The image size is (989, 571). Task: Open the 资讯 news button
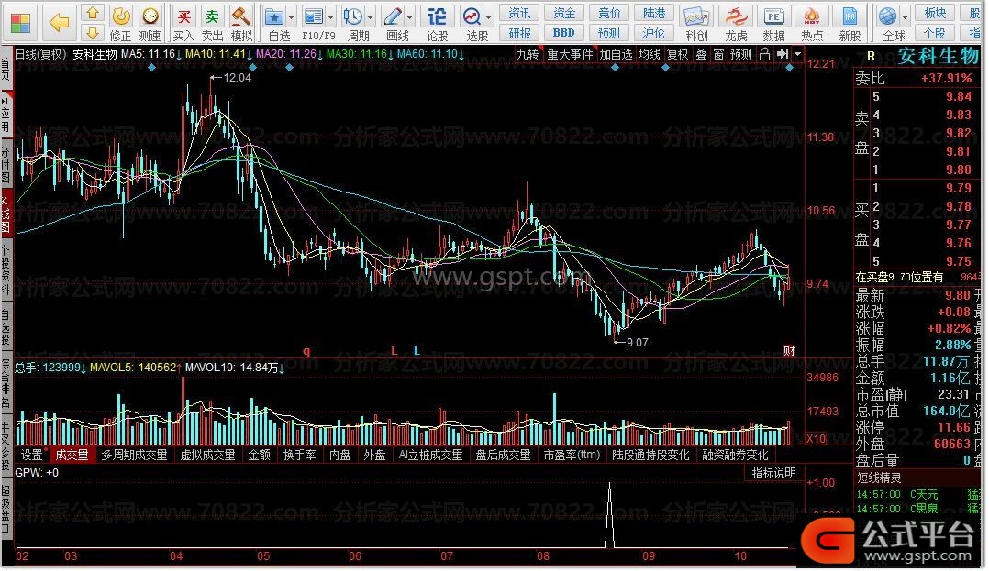coord(519,13)
